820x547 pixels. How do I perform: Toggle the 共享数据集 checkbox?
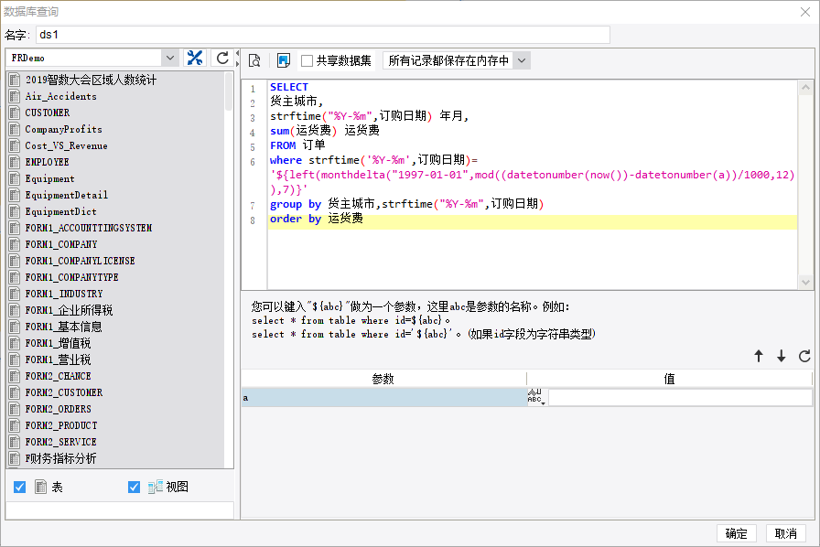307,60
